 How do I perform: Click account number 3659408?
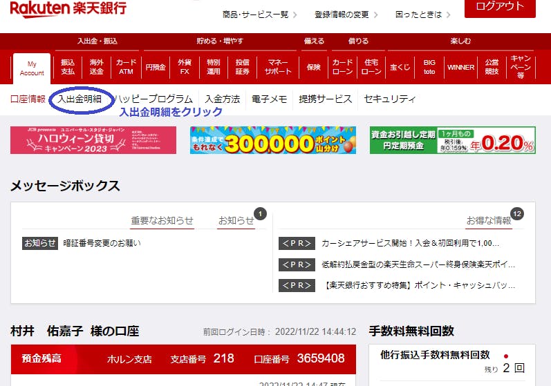[321, 358]
